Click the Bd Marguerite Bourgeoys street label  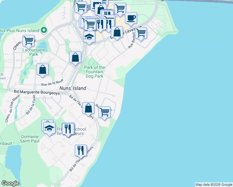pyautogui.click(x=37, y=92)
